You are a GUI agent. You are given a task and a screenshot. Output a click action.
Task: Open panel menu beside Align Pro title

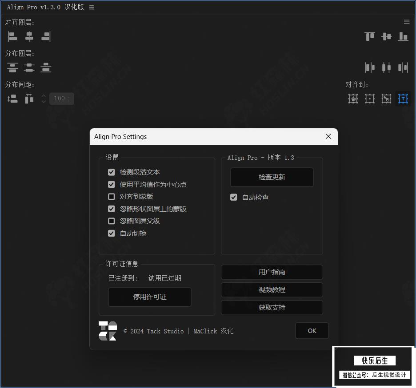point(92,8)
